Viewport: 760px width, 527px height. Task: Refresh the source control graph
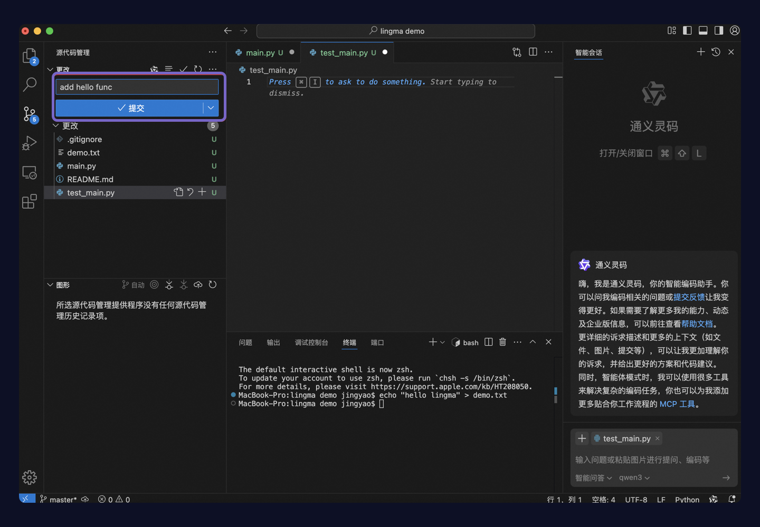(213, 285)
